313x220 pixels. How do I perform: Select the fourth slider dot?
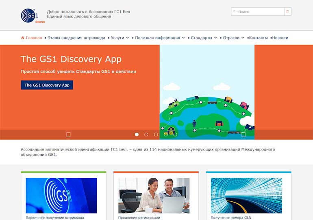[x=165, y=135]
